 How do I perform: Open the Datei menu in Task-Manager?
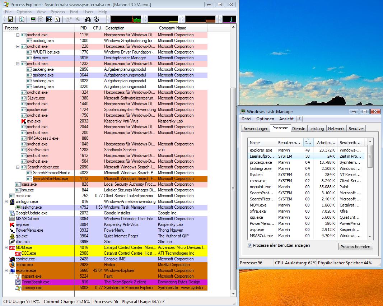point(247,119)
